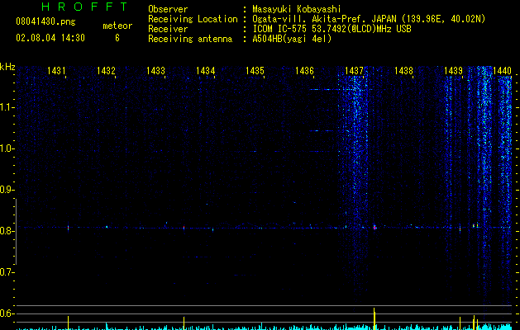Screen dimensions: 520x330
Task: Select observer name Masayuki Kobayashi
Action: point(297,9)
